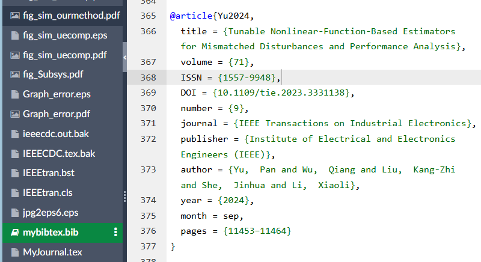Click file icon beside IEEEtran.cls
The image size is (481, 262).
point(15,193)
